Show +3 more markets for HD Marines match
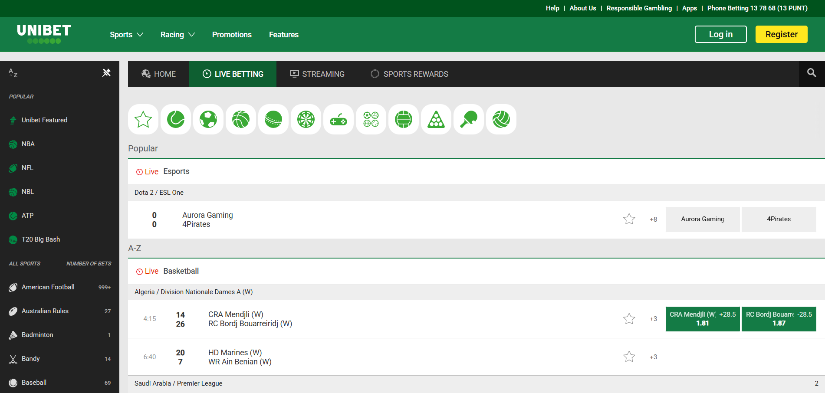The image size is (825, 393). pyautogui.click(x=654, y=357)
